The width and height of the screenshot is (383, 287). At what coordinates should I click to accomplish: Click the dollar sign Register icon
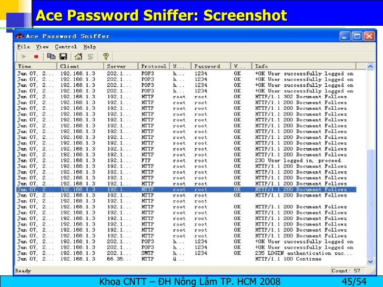point(90,57)
